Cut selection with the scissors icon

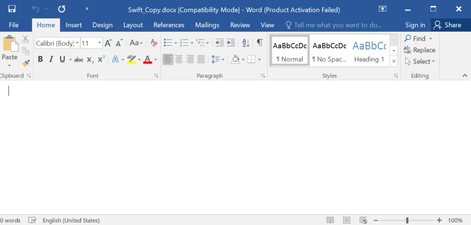26,39
